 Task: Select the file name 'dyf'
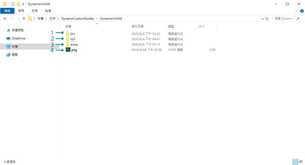pos(73,39)
